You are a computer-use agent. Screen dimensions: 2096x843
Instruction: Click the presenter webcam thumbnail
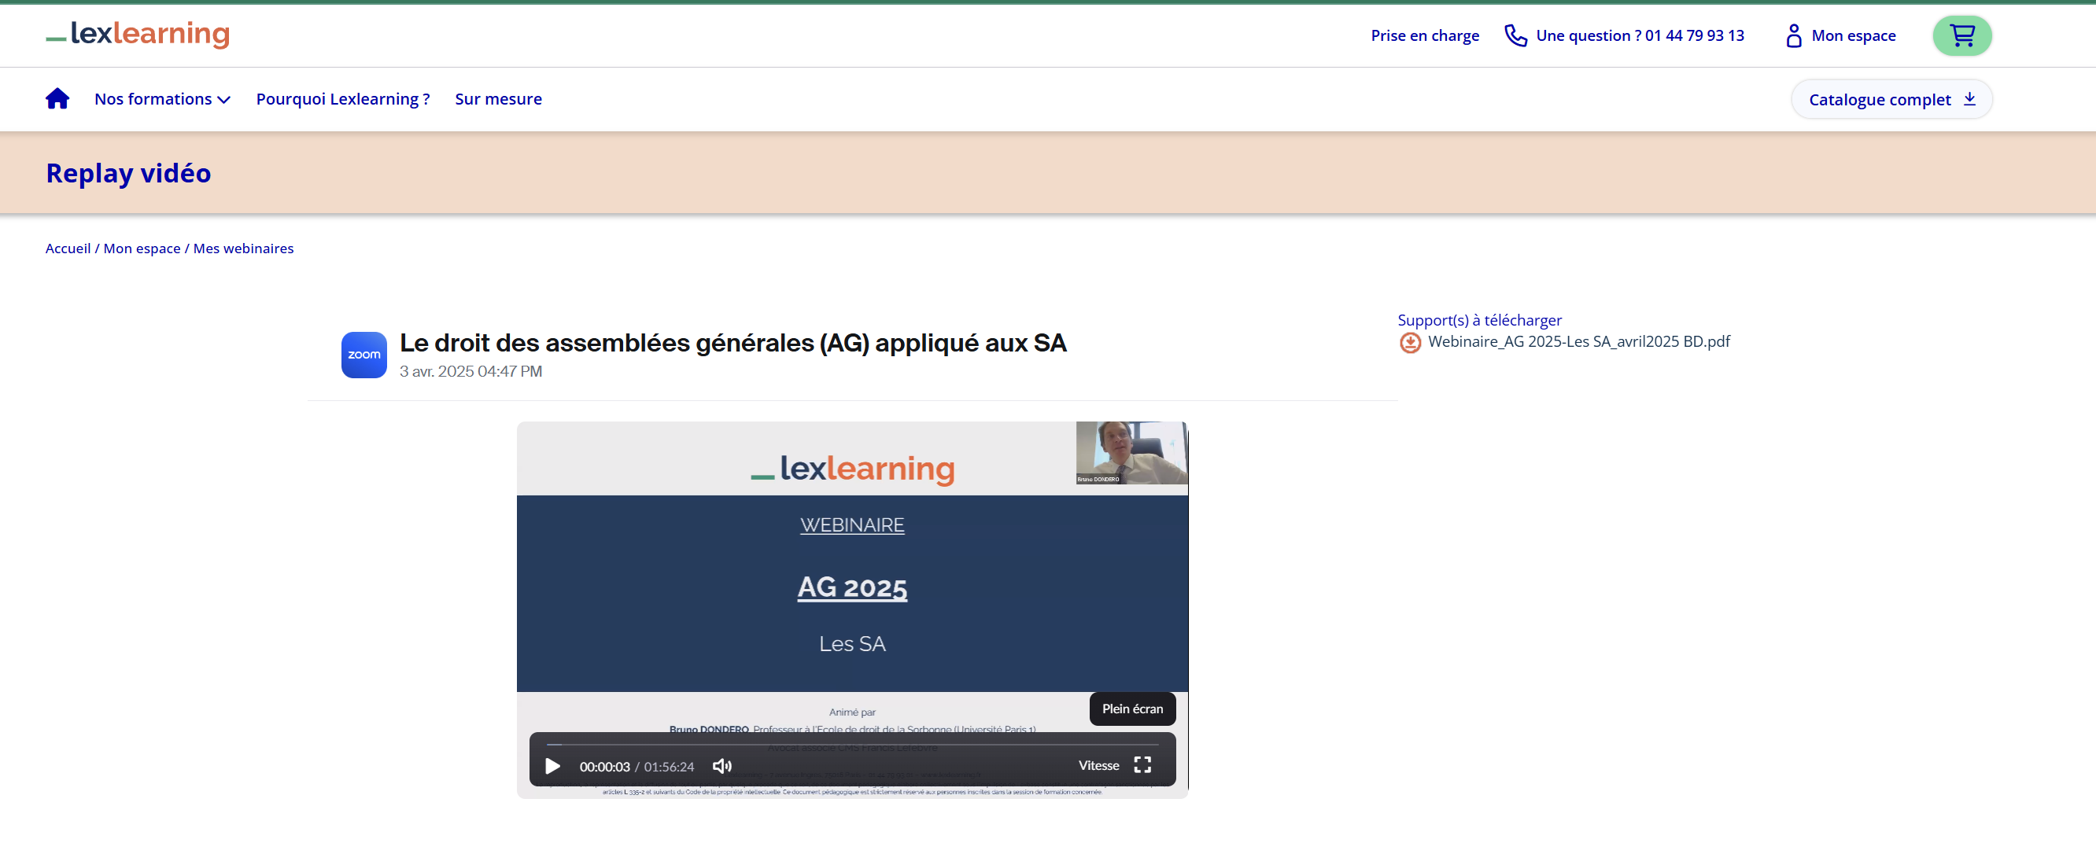click(x=1130, y=453)
